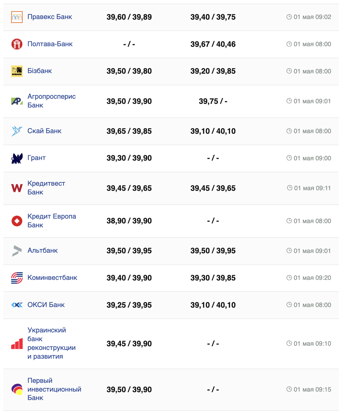Click the Грант rate 39,30 / 39,90
Image resolution: width=347 pixels, height=413 pixels.
[129, 158]
